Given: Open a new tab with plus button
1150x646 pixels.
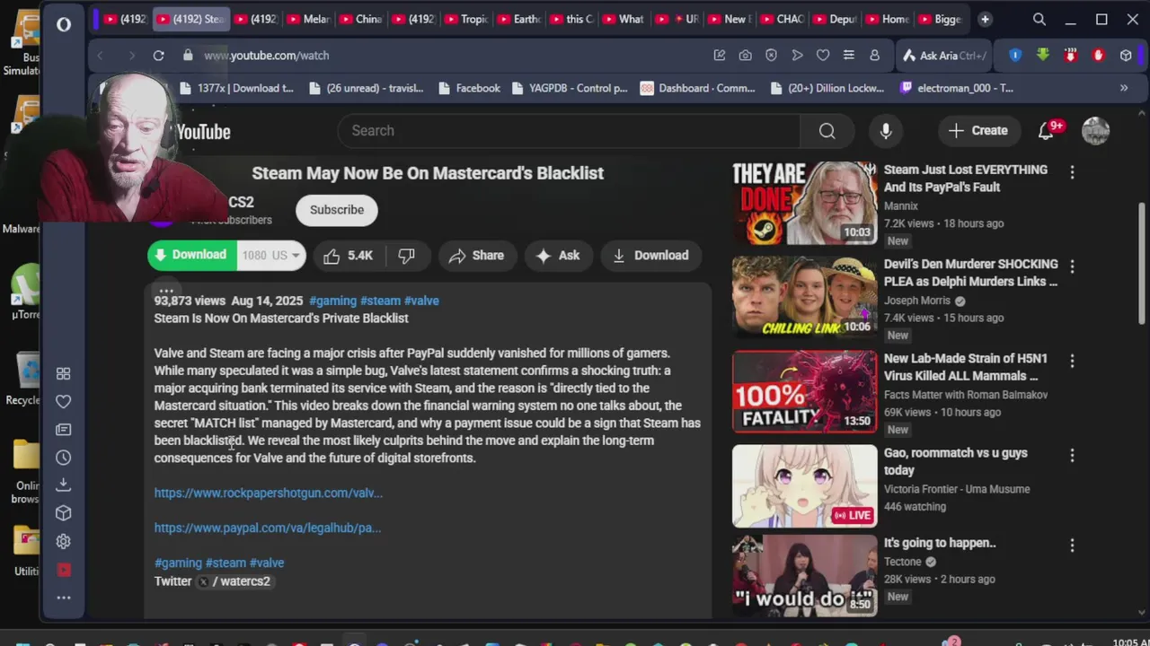Looking at the screenshot, I should (x=985, y=19).
